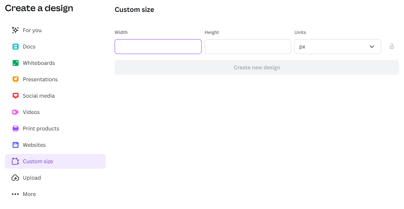This screenshot has width=404, height=209.
Task: Click into the Height input field
Action: [248, 47]
